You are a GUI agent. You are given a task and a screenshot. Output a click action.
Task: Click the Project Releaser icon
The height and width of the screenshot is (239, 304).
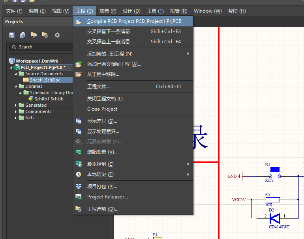pyautogui.click(x=78, y=196)
